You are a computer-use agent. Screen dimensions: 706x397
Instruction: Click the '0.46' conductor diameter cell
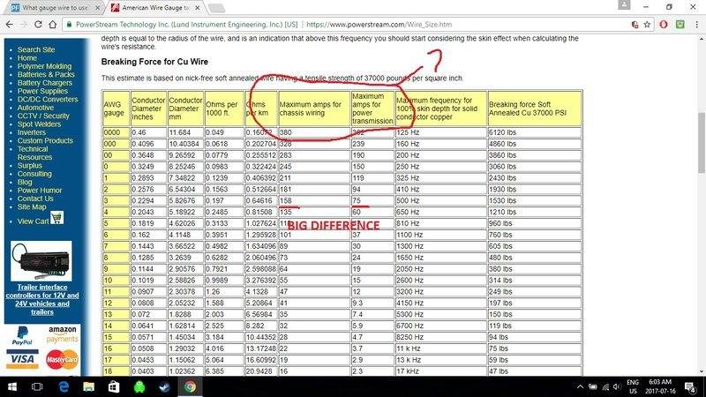[148, 132]
